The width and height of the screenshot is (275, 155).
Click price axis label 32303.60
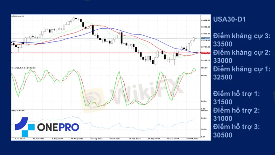(206, 33)
